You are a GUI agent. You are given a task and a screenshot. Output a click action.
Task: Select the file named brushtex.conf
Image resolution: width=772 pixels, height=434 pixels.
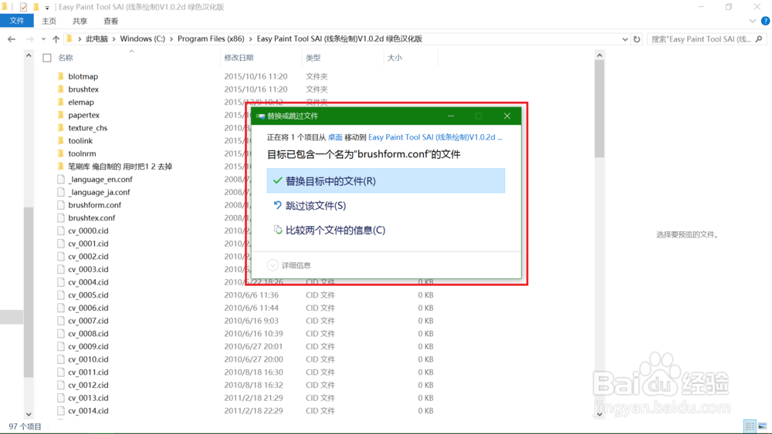click(x=92, y=217)
